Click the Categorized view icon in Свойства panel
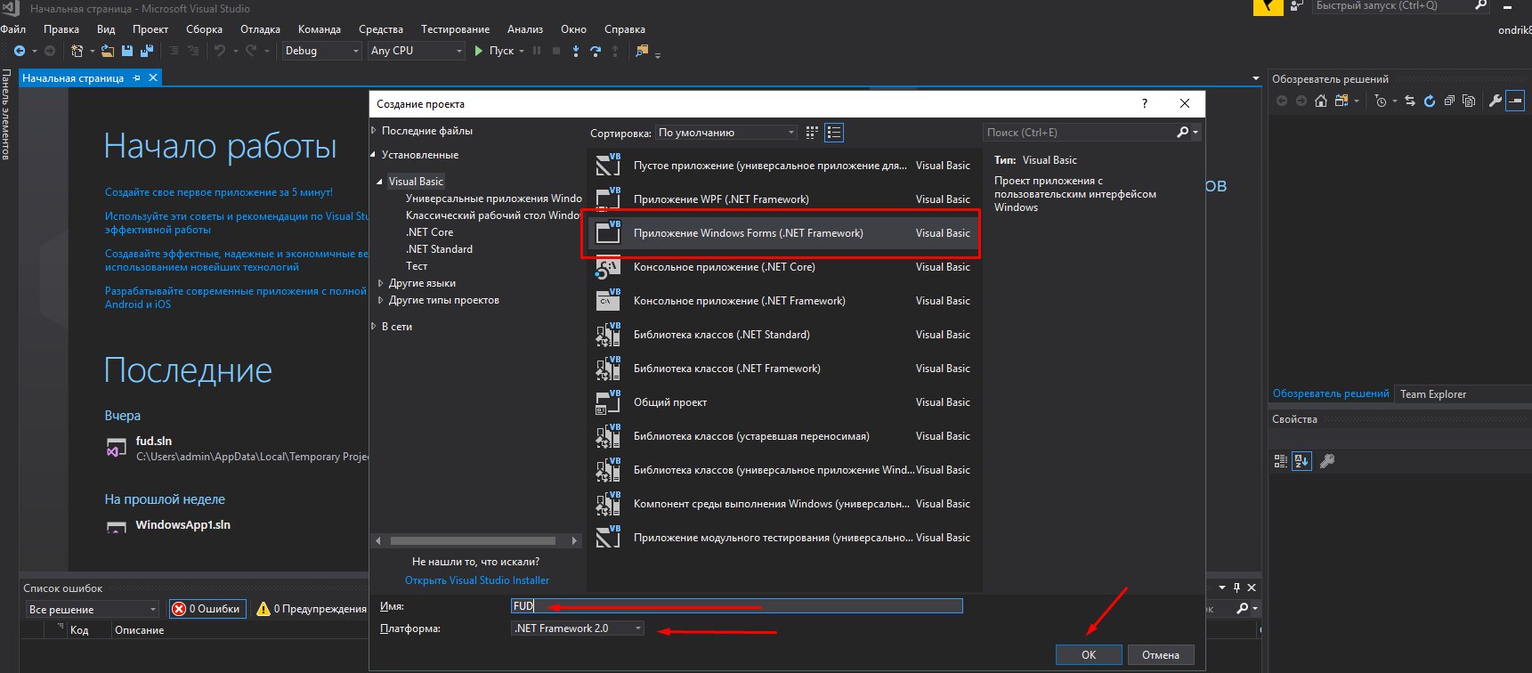 point(1281,461)
